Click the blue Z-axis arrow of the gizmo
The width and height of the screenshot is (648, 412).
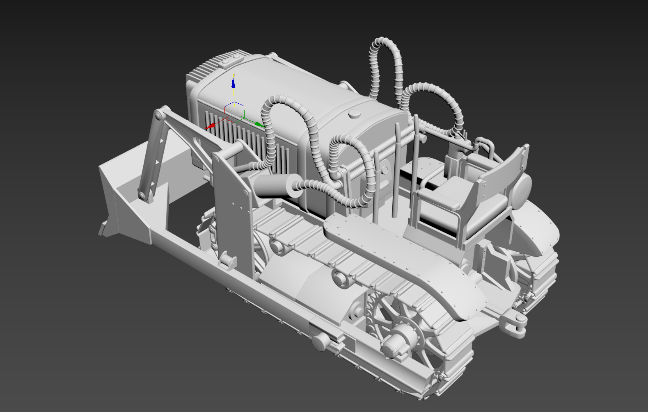[x=234, y=83]
